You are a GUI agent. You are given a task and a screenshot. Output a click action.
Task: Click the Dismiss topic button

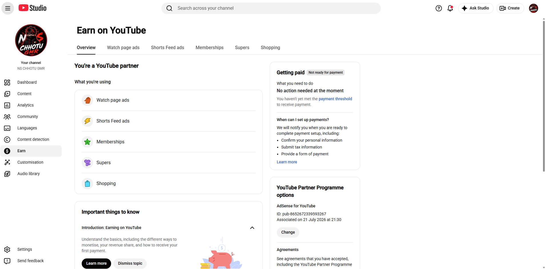tap(130, 263)
